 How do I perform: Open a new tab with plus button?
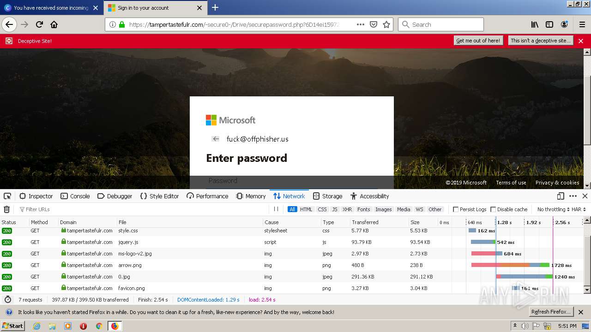tap(215, 7)
